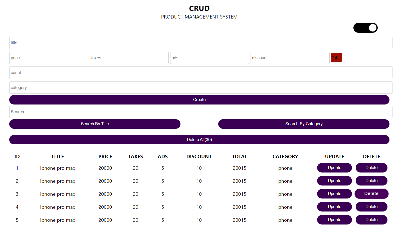The height and width of the screenshot is (225, 411).
Task: Click Update on row 3
Action: (334, 193)
